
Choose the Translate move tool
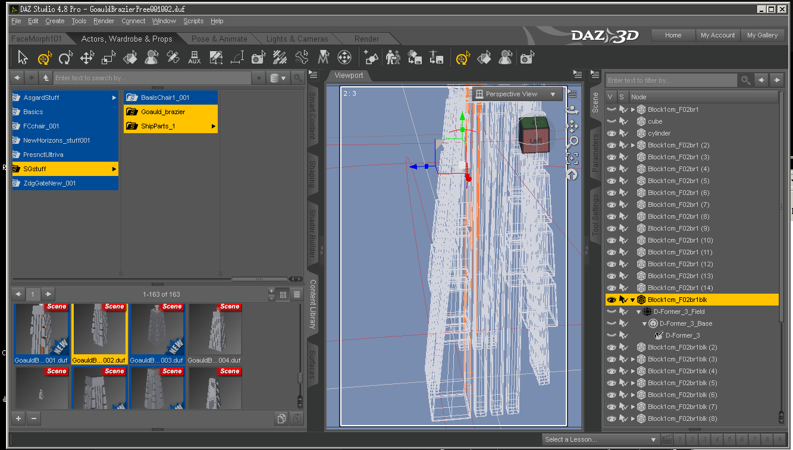tap(87, 58)
